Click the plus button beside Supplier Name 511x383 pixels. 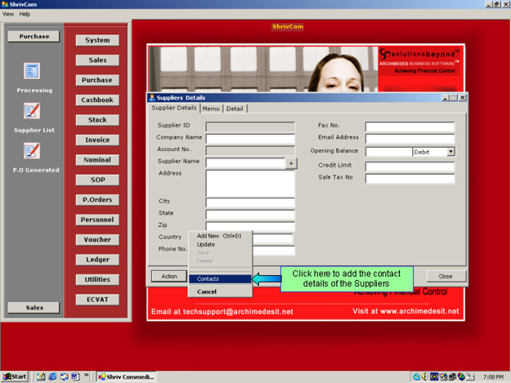(x=290, y=163)
